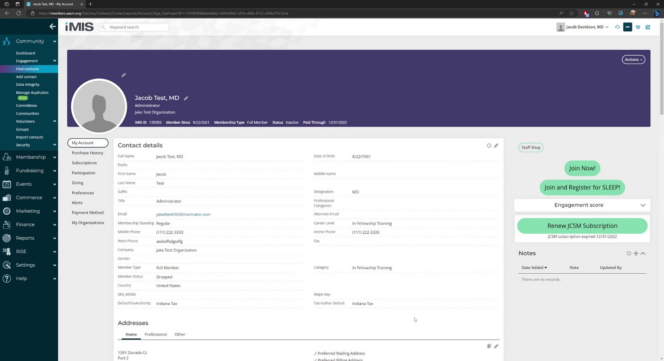Viewport: 664px width, 361px height.
Task: Open the Community section icon
Action: click(x=7, y=41)
